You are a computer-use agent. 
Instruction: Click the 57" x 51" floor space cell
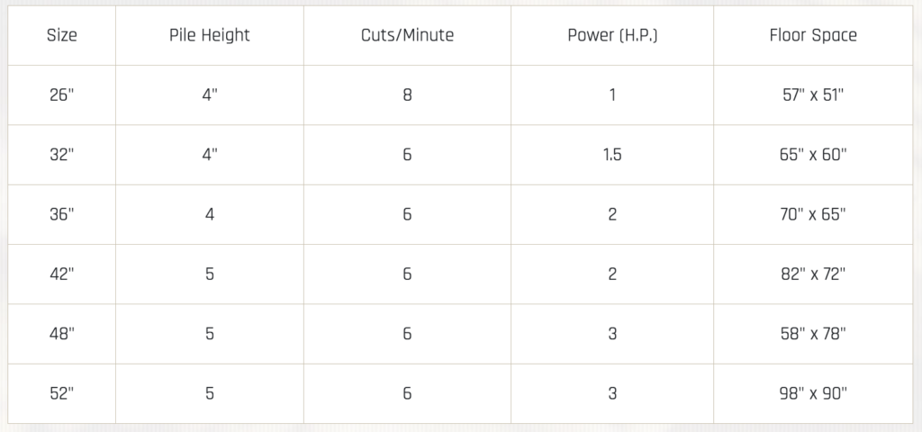point(813,94)
